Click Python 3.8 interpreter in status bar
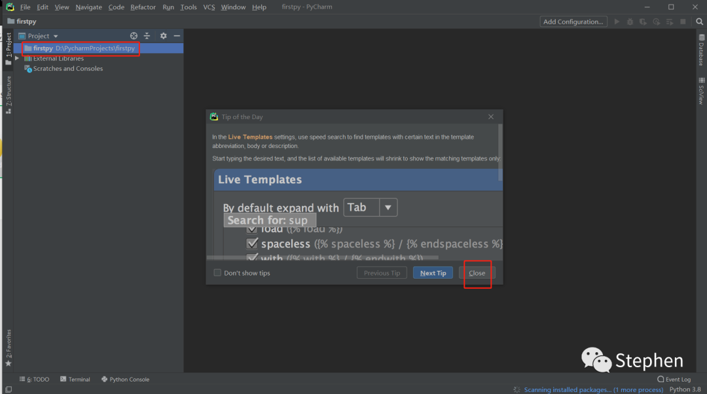Viewport: 707px width, 394px height. coord(685,389)
